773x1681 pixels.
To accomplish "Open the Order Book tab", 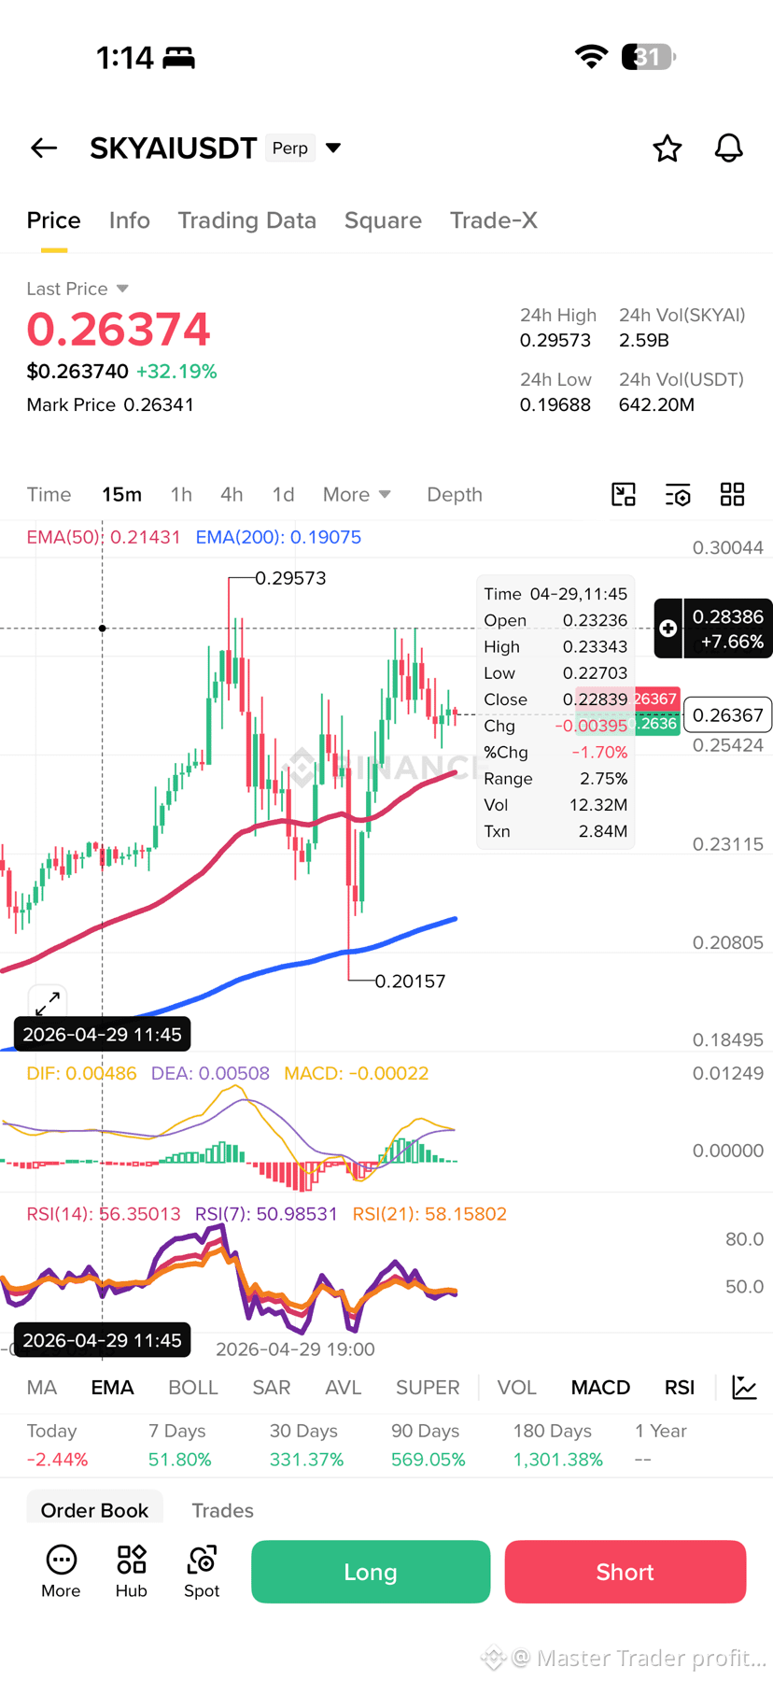I will (94, 1510).
